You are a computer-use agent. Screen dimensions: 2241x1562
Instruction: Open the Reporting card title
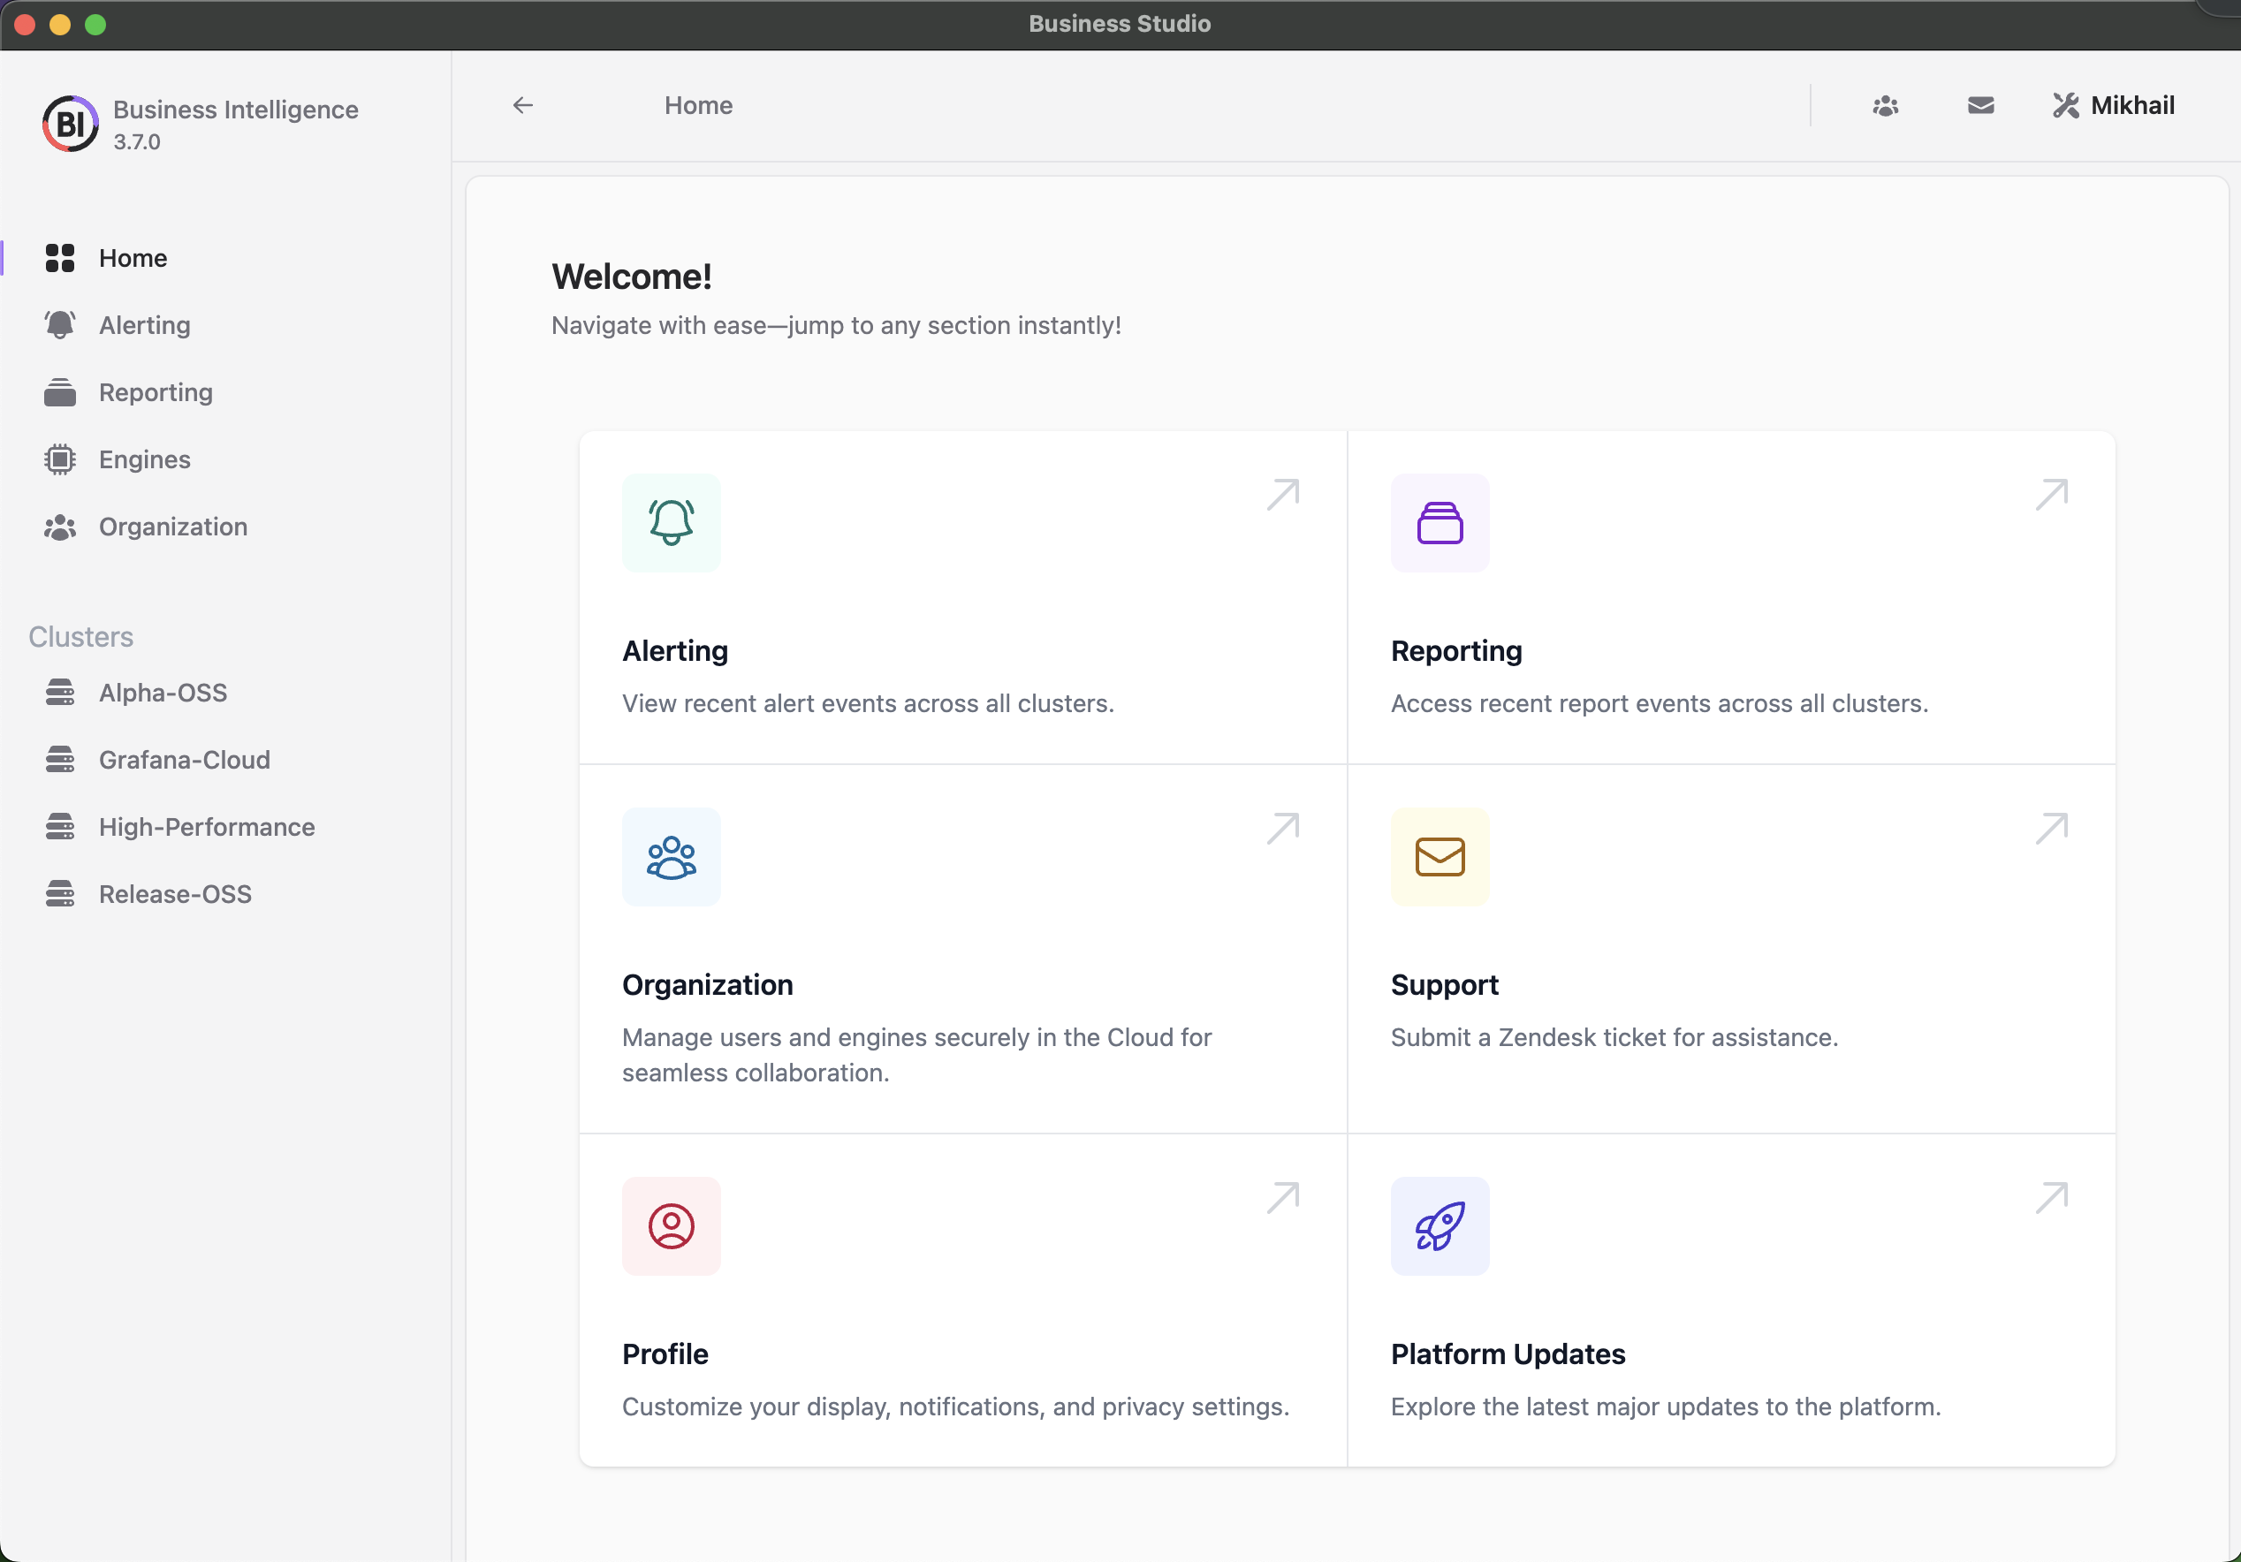coord(1456,651)
